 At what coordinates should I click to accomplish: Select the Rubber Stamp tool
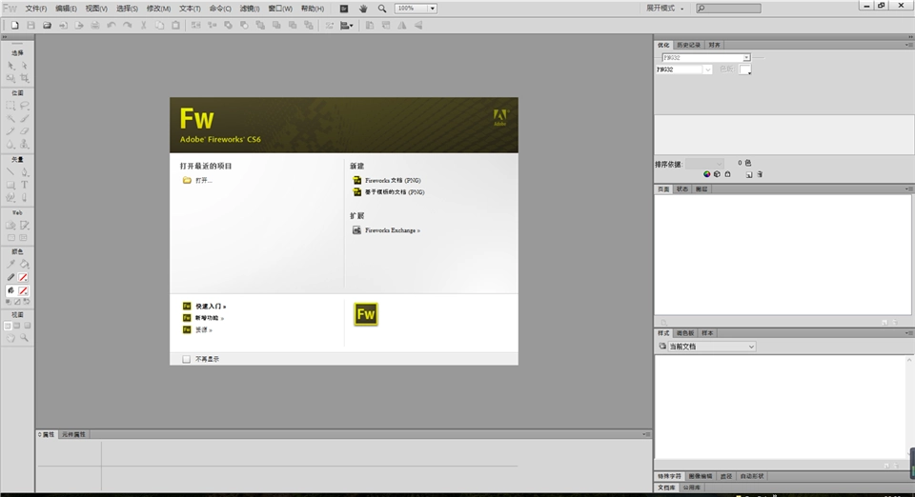pyautogui.click(x=25, y=145)
